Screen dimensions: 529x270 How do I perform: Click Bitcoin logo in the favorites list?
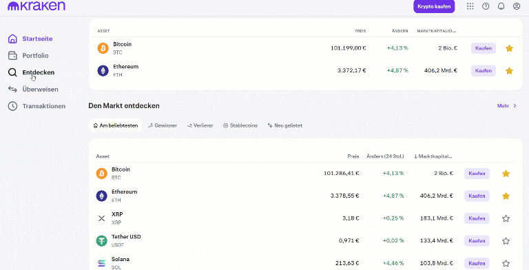point(103,48)
